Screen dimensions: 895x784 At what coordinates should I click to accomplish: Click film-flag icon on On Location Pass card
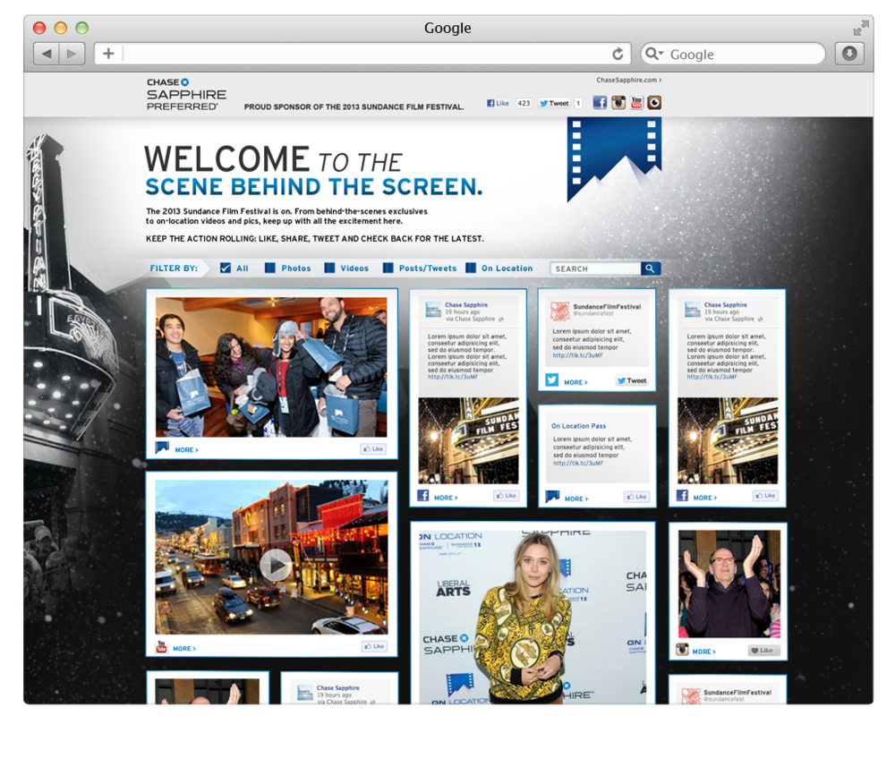[x=552, y=497]
